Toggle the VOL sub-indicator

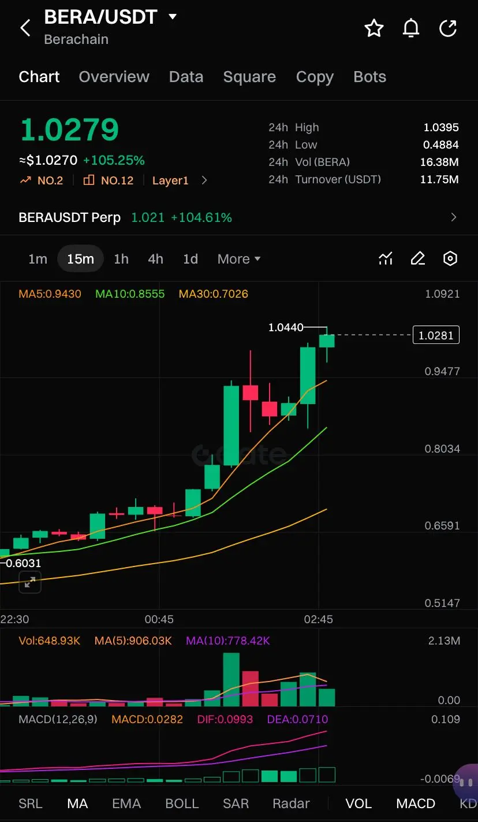[x=358, y=804]
